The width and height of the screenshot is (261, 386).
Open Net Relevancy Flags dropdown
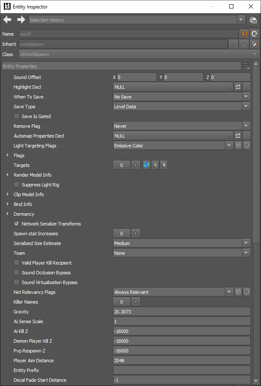tap(229, 292)
